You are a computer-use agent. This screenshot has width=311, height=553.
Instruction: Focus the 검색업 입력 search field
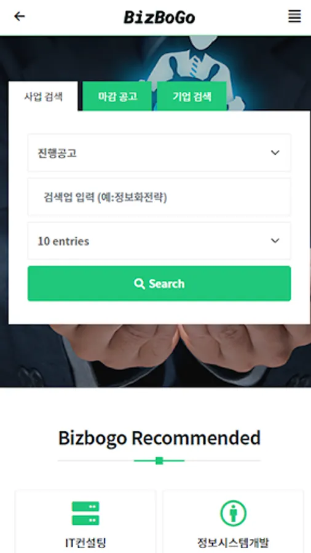[159, 197]
